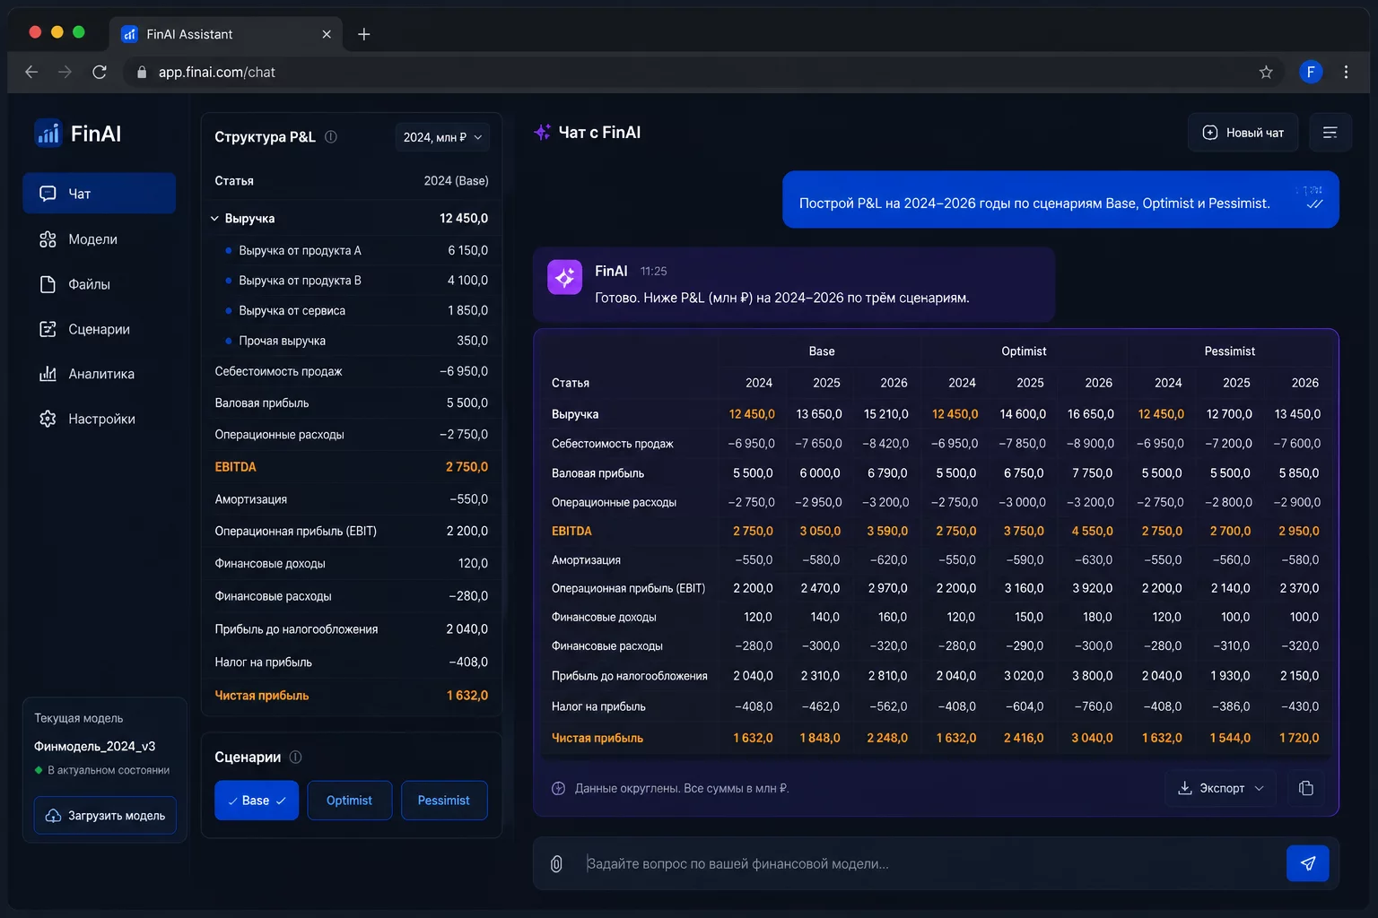1378x918 pixels.
Task: Click the lock icon in address bar
Action: point(141,72)
